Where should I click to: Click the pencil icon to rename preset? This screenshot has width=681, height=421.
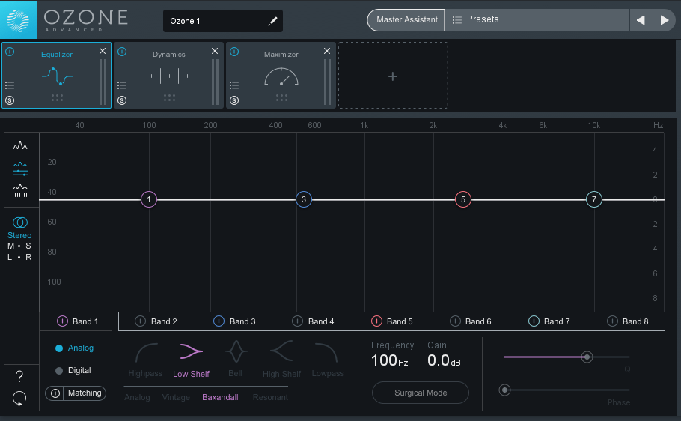[273, 21]
